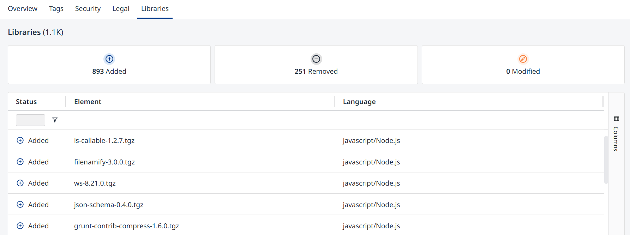
Task: Click the Status filter input field
Action: click(x=30, y=120)
